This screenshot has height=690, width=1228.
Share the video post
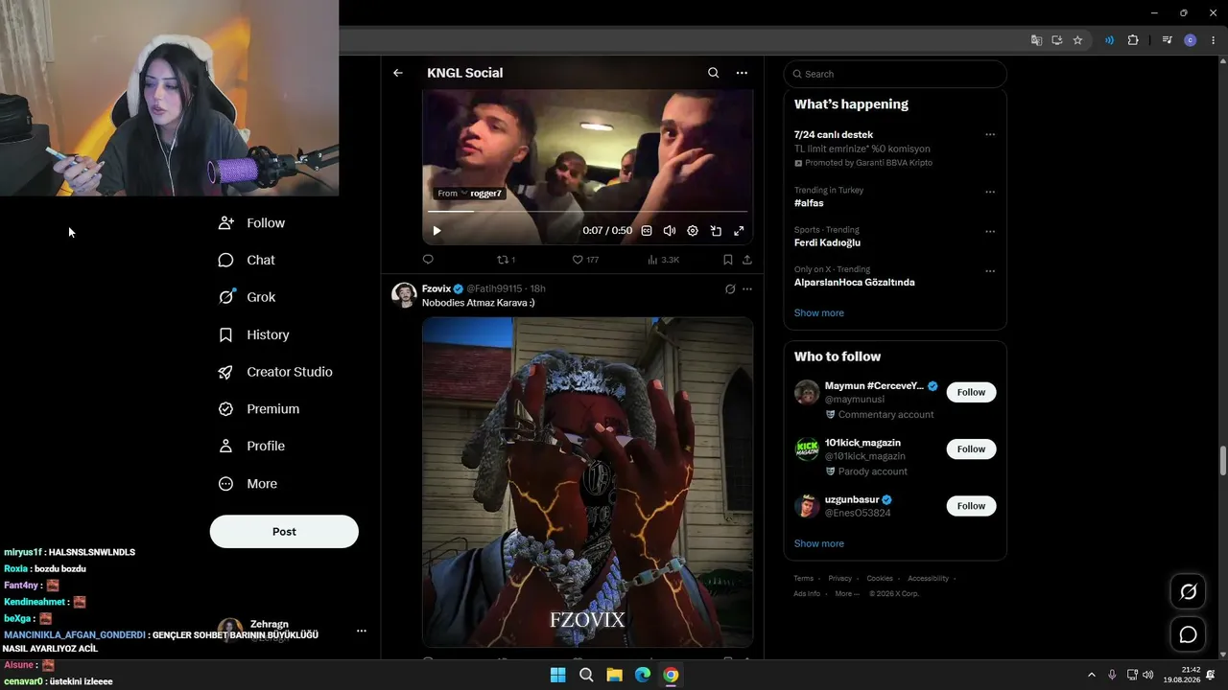[747, 260]
